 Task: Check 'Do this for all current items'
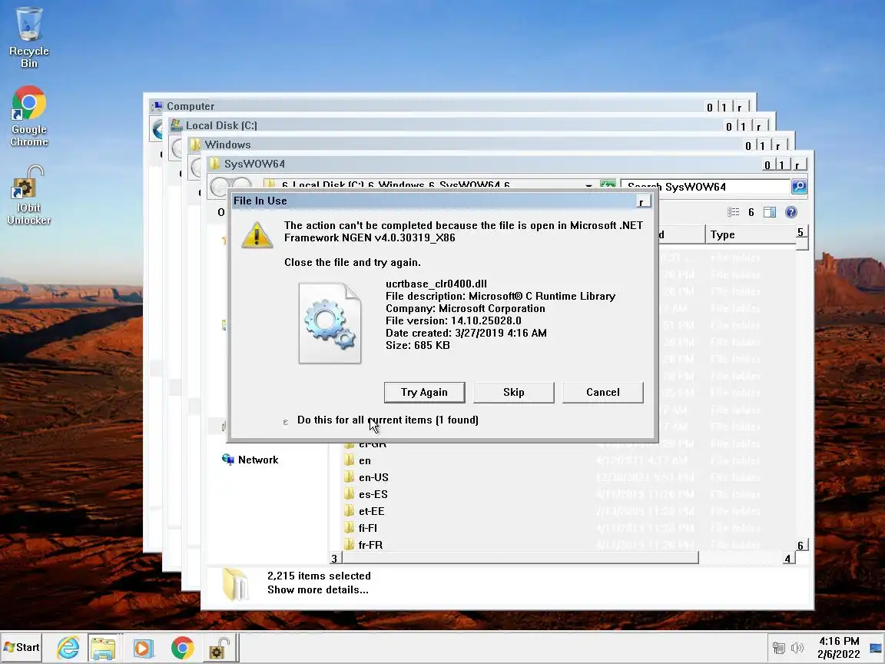pyautogui.click(x=286, y=422)
